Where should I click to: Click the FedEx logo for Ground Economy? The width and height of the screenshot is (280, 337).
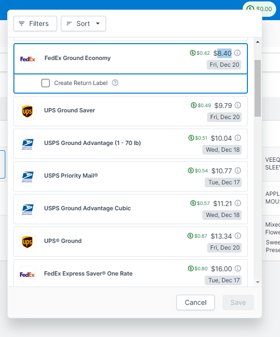point(28,59)
